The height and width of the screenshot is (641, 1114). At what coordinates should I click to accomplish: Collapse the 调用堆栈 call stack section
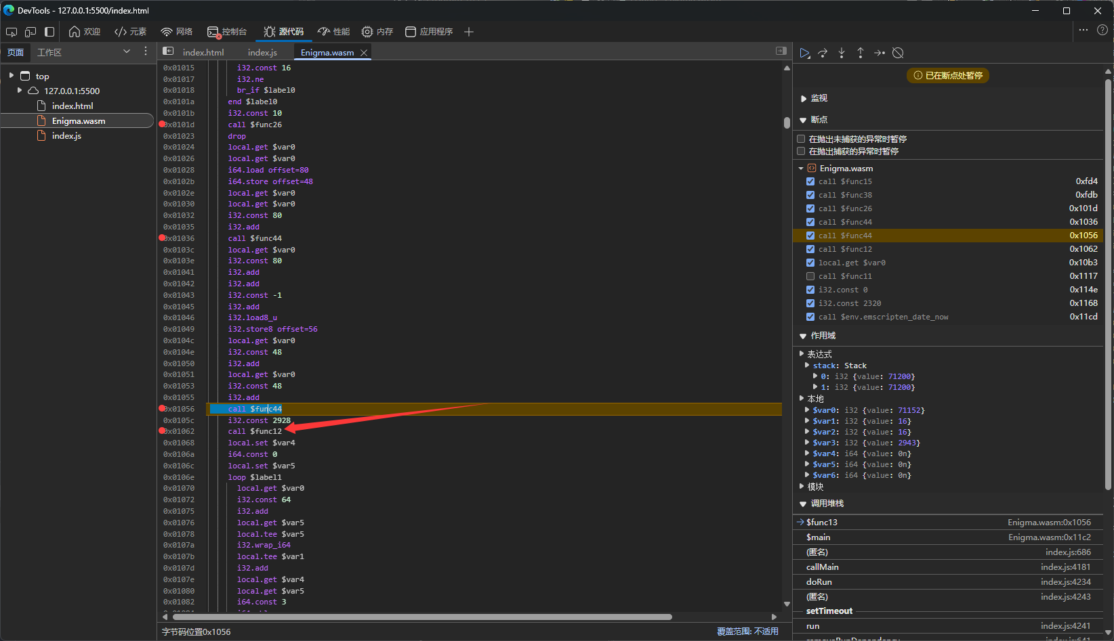point(804,504)
